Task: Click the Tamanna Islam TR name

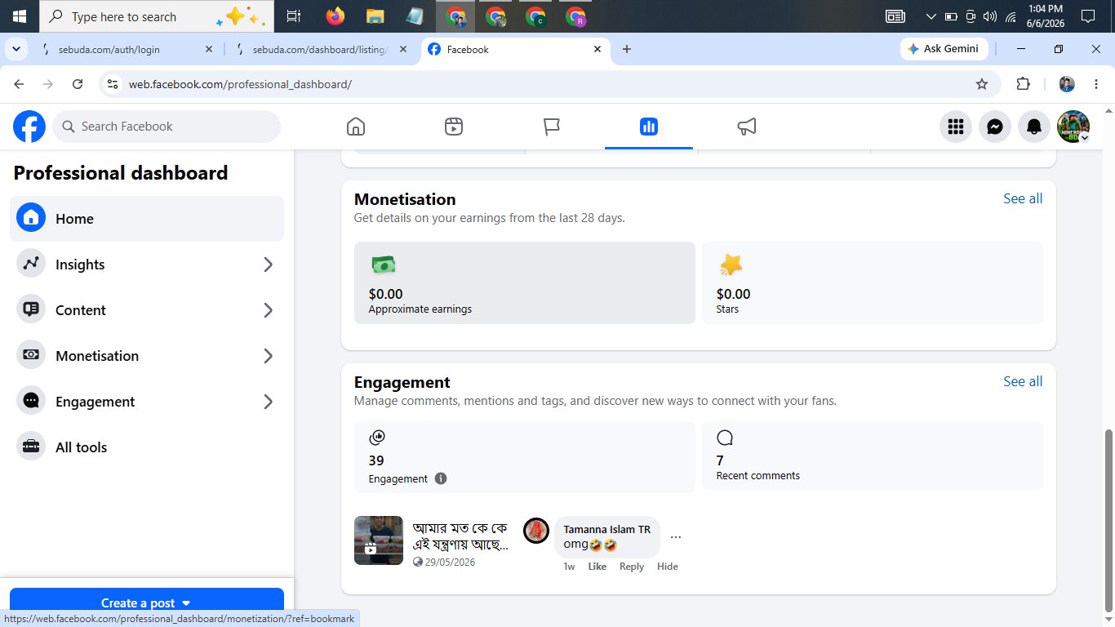Action: tap(606, 529)
